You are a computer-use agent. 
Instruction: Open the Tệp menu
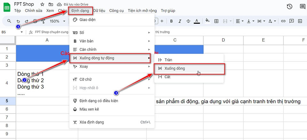click(x=17, y=11)
